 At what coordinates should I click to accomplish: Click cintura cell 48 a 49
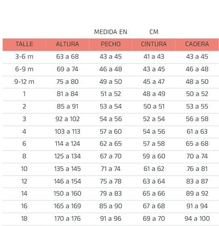click(154, 94)
